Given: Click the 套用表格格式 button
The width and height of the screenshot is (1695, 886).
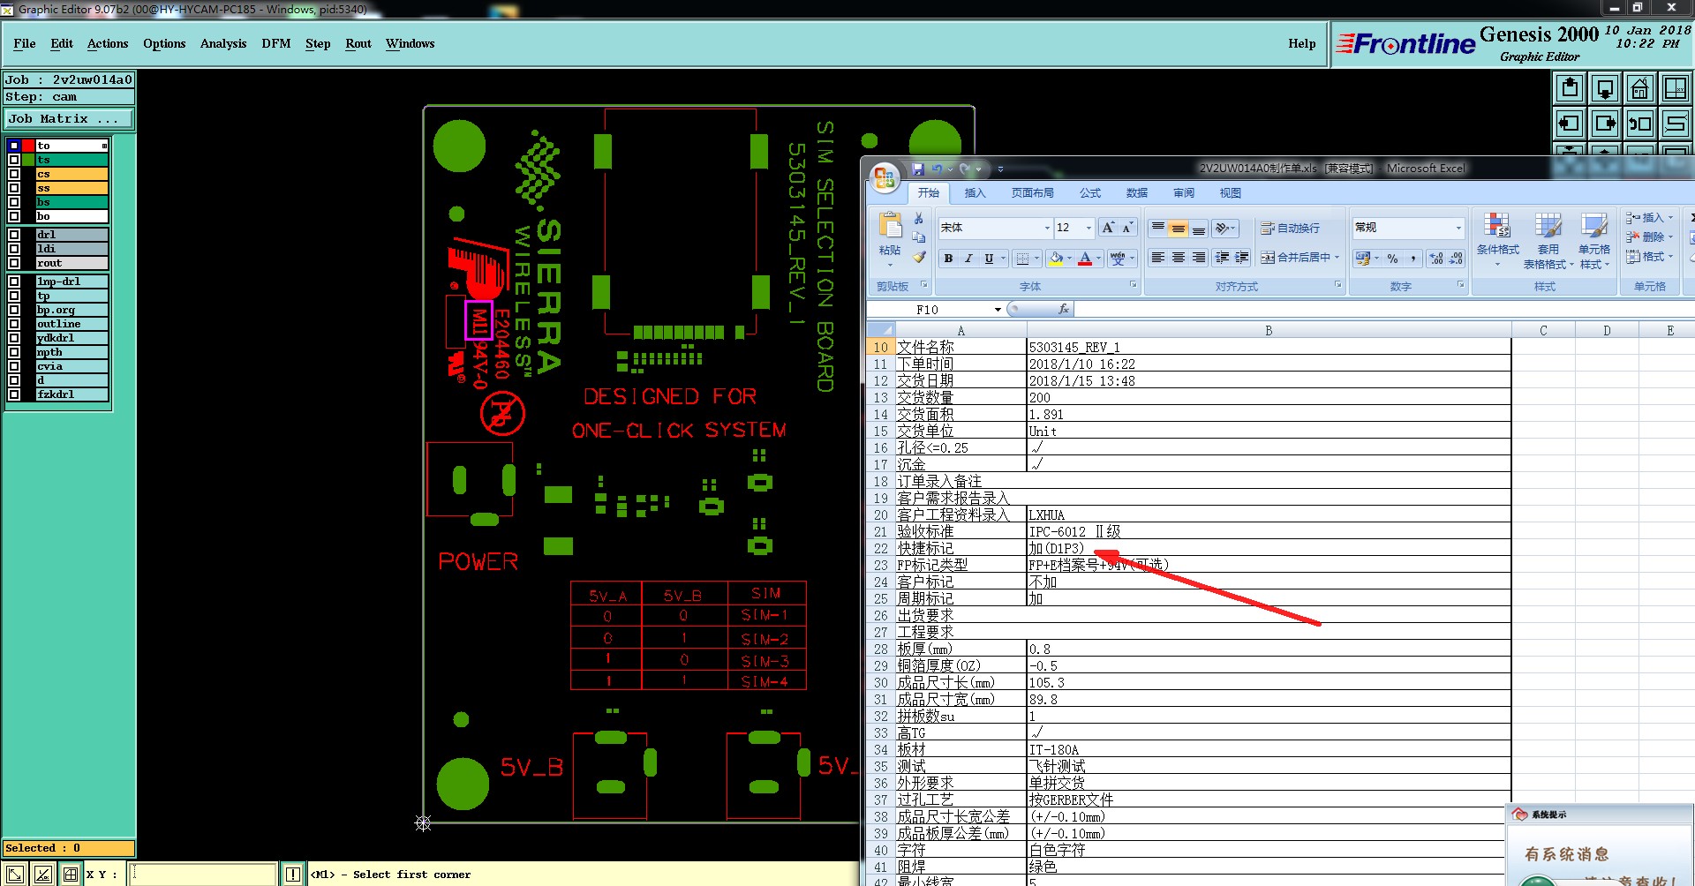Looking at the screenshot, I should click(1547, 241).
